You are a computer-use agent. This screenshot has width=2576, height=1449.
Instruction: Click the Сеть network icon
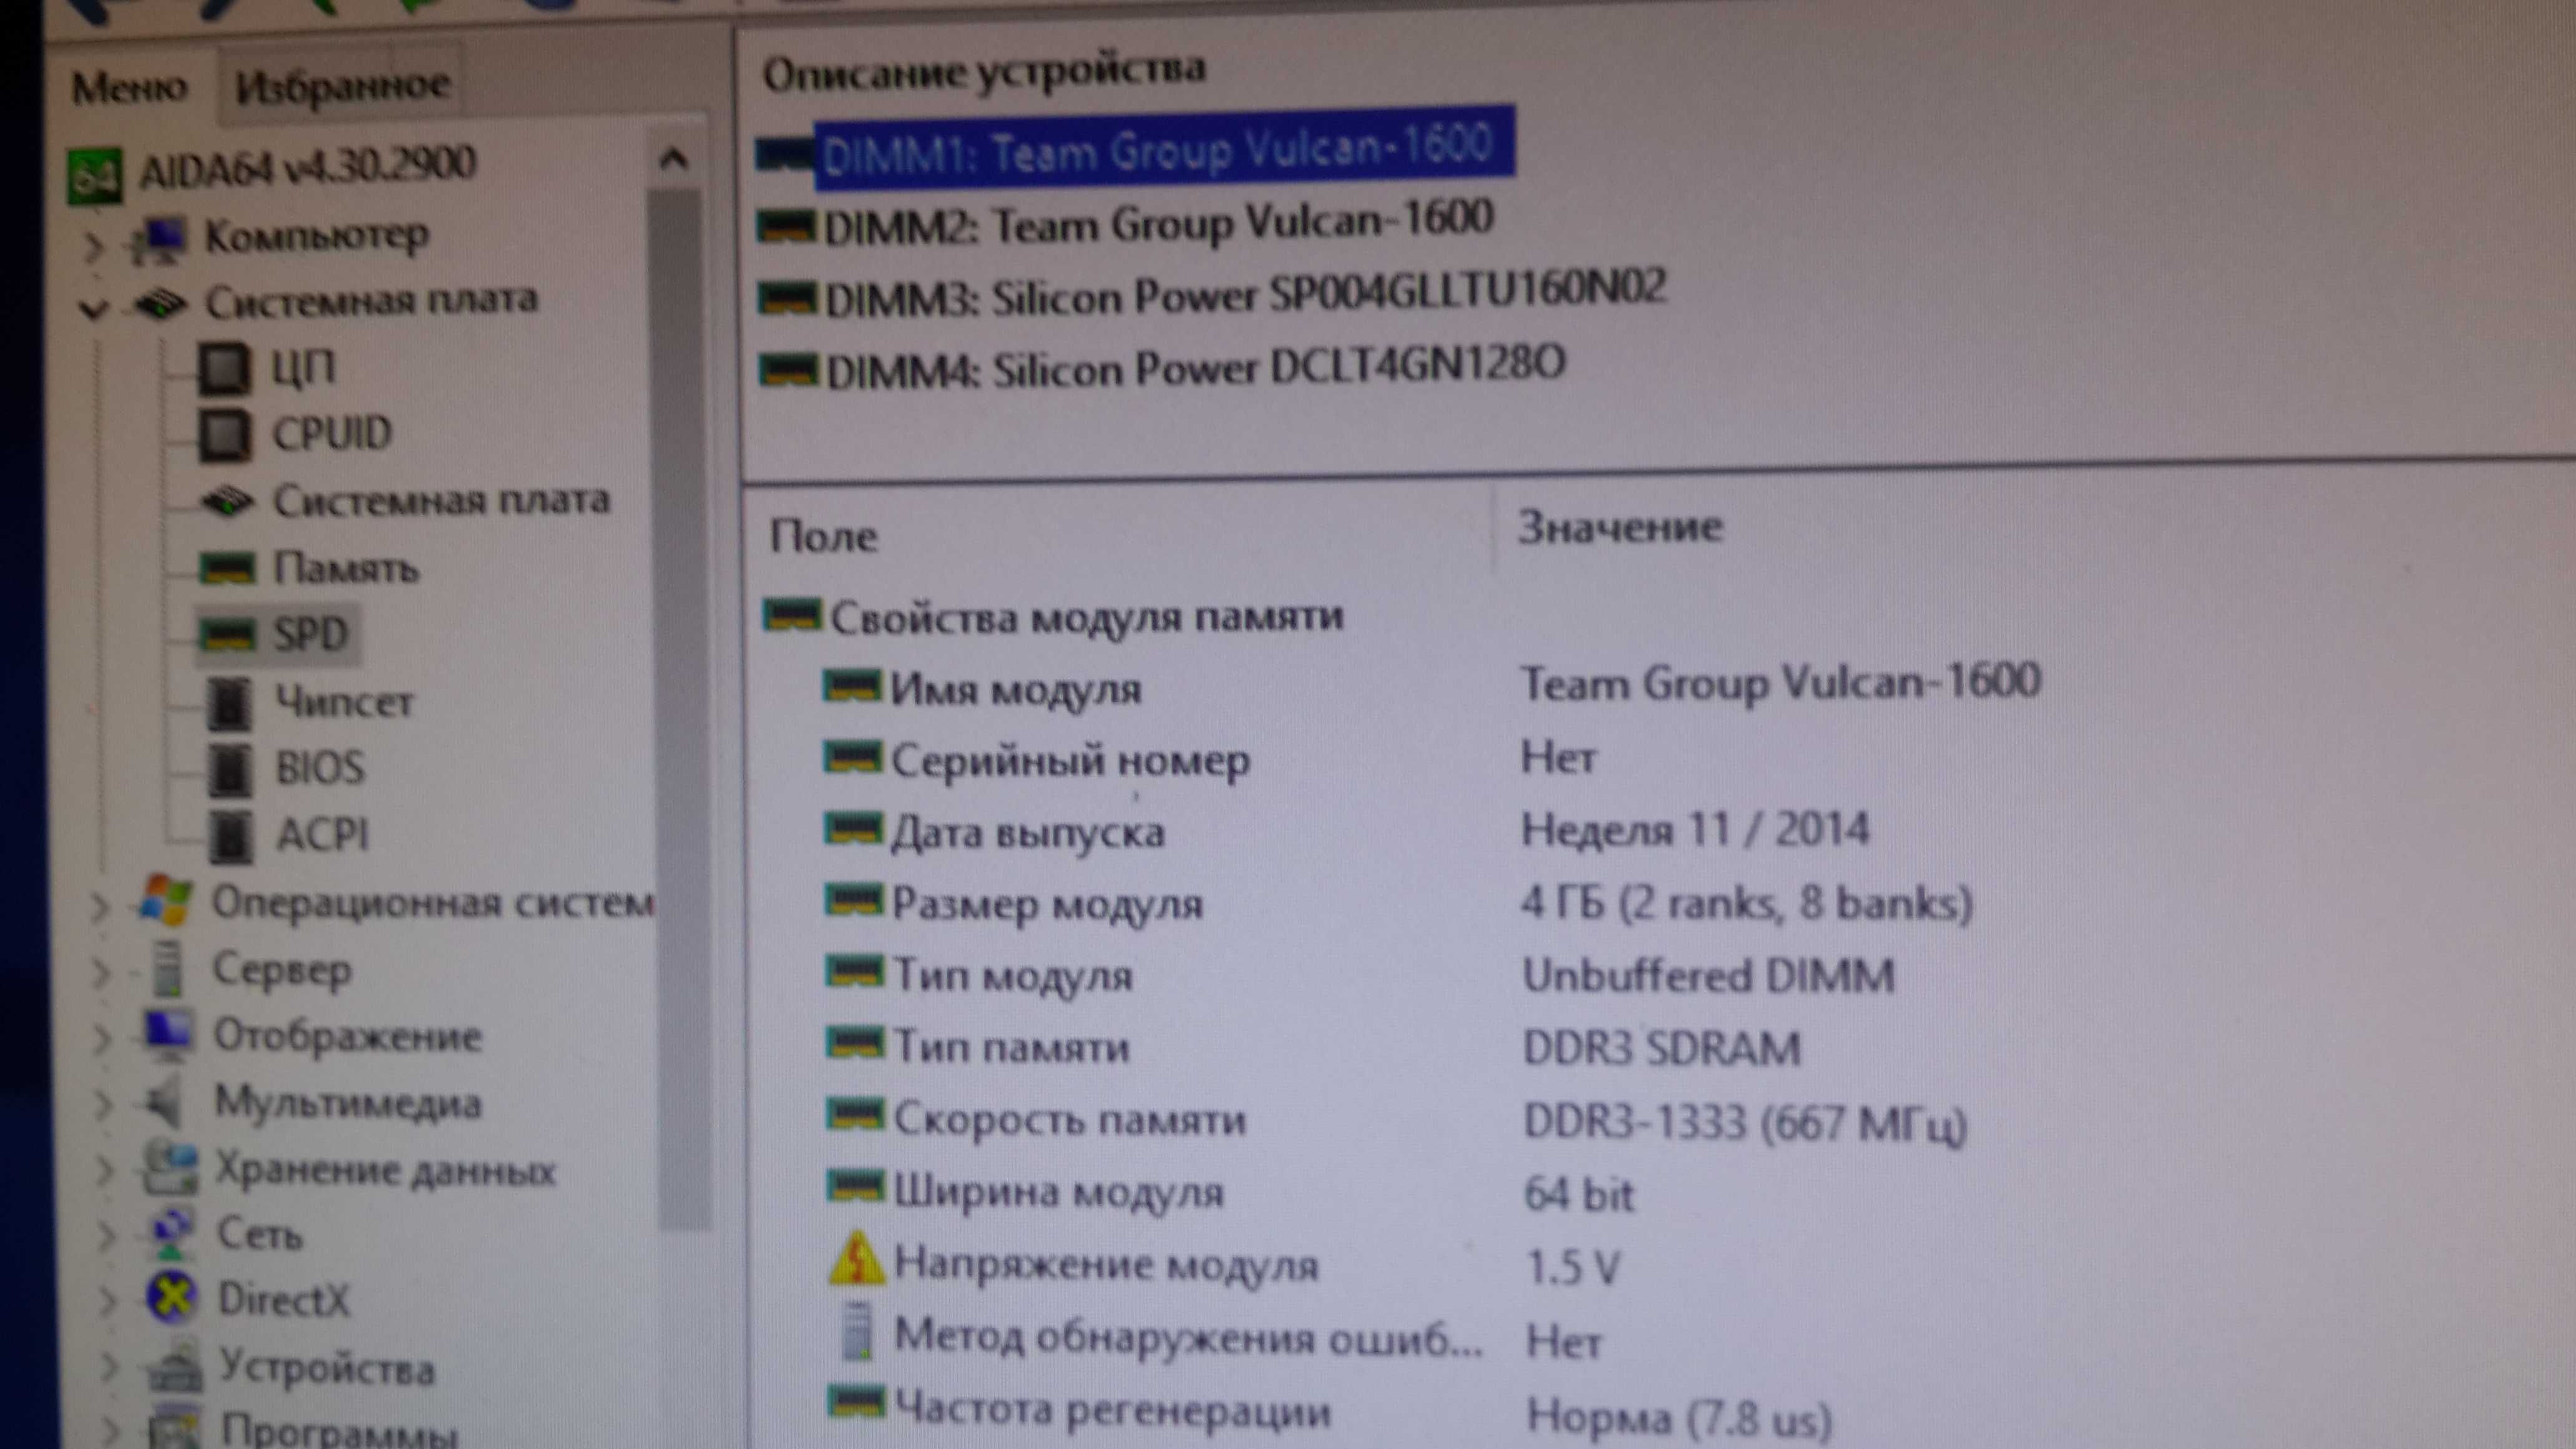[172, 1235]
